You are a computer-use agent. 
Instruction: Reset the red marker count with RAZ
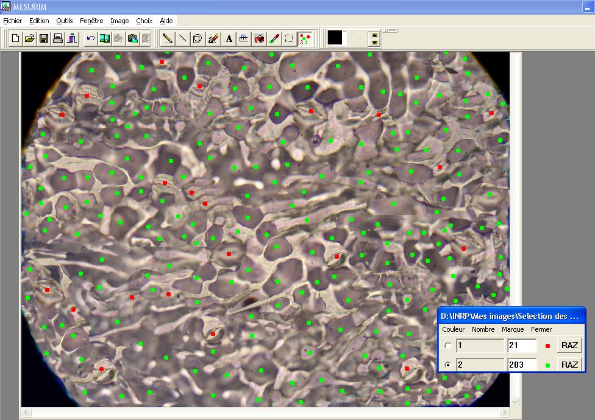(x=569, y=346)
